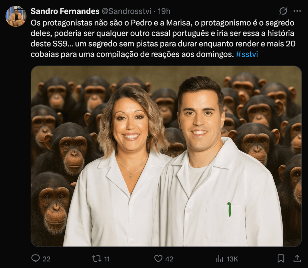The width and height of the screenshot is (308, 268).
Task: Click the 19h timestamp
Action: pos(164,11)
